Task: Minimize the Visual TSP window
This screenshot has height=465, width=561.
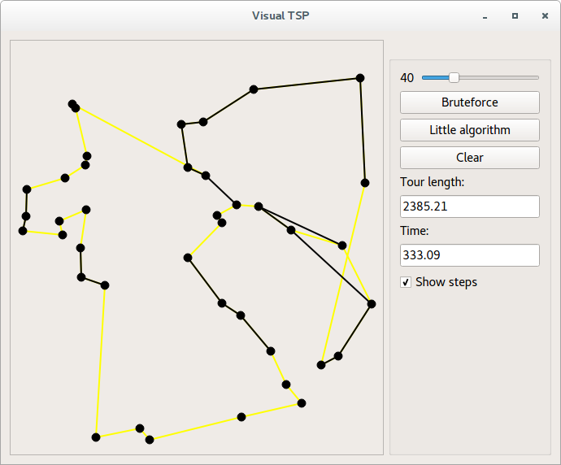Action: tap(485, 15)
